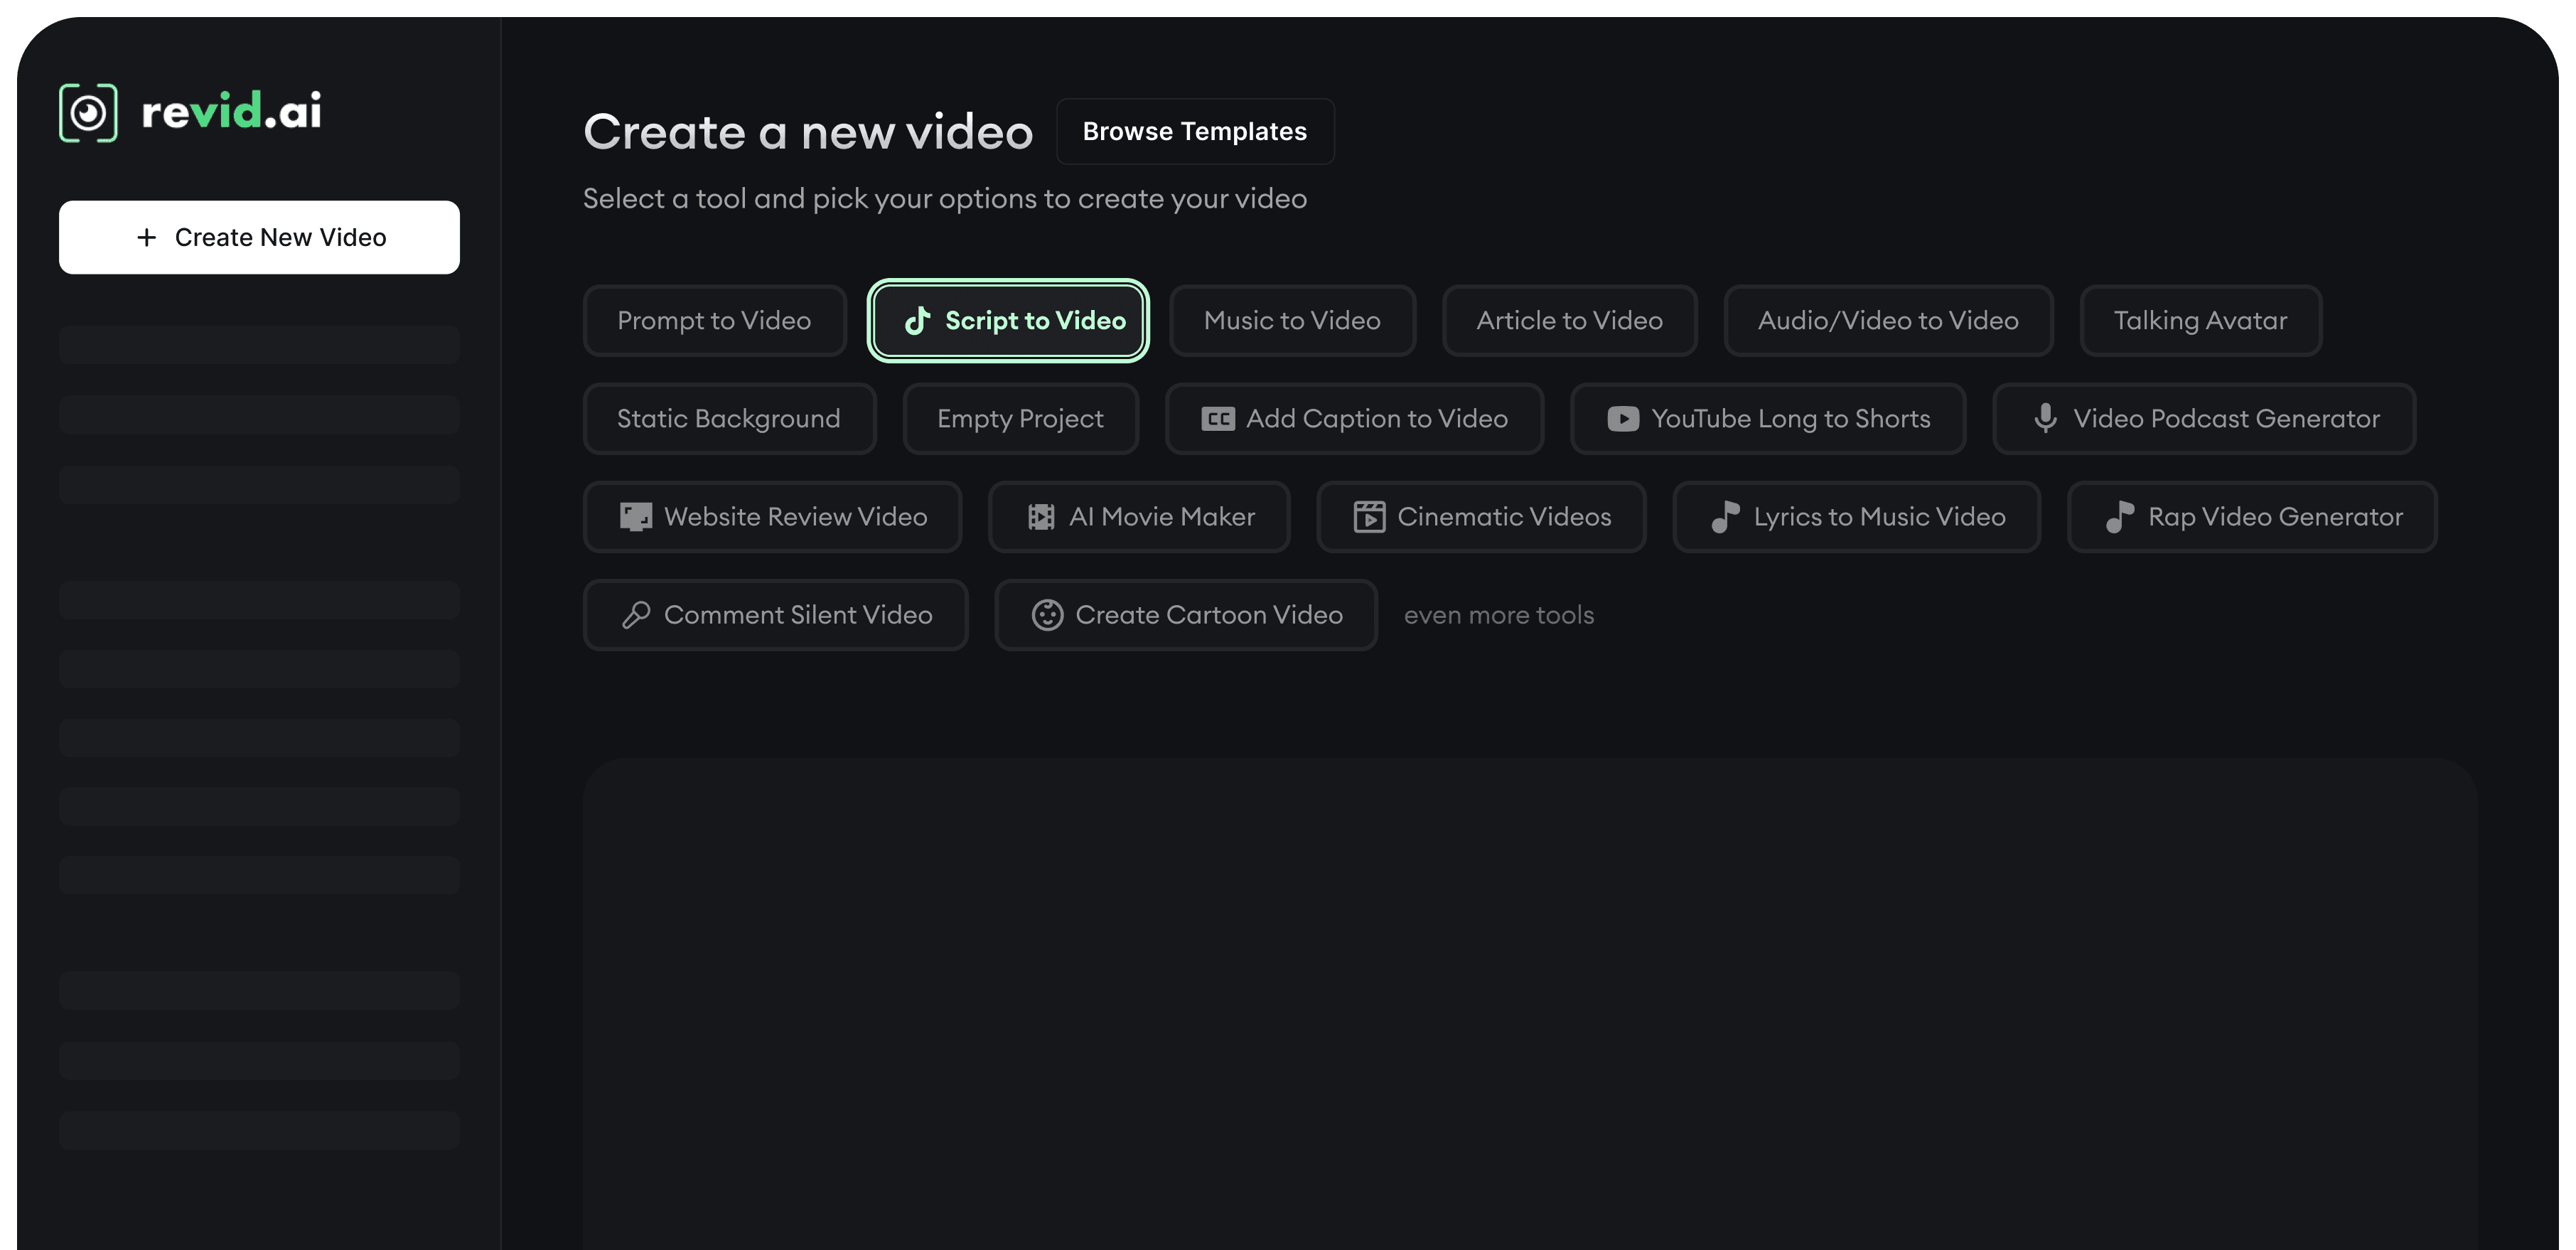Select the Empty Project option

(1020, 419)
